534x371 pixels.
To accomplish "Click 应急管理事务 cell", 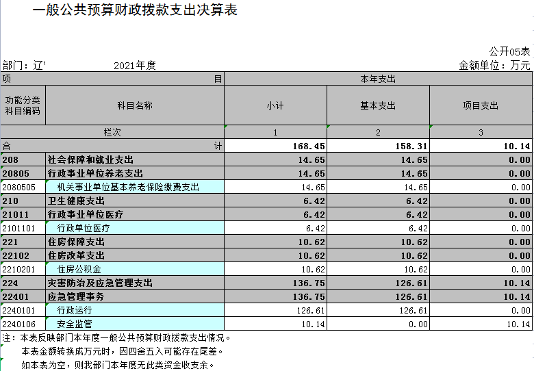I will tap(135, 296).
